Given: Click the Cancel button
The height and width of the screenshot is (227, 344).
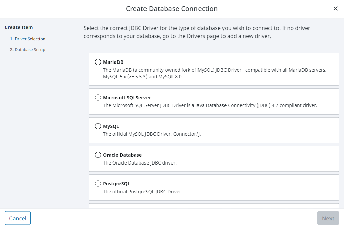Looking at the screenshot, I should click(18, 218).
